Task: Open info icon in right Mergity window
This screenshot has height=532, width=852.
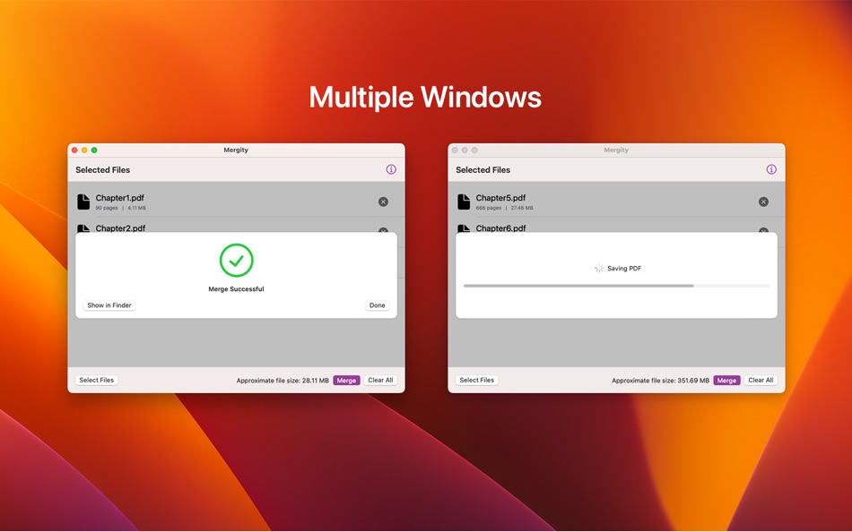Action: tap(771, 169)
